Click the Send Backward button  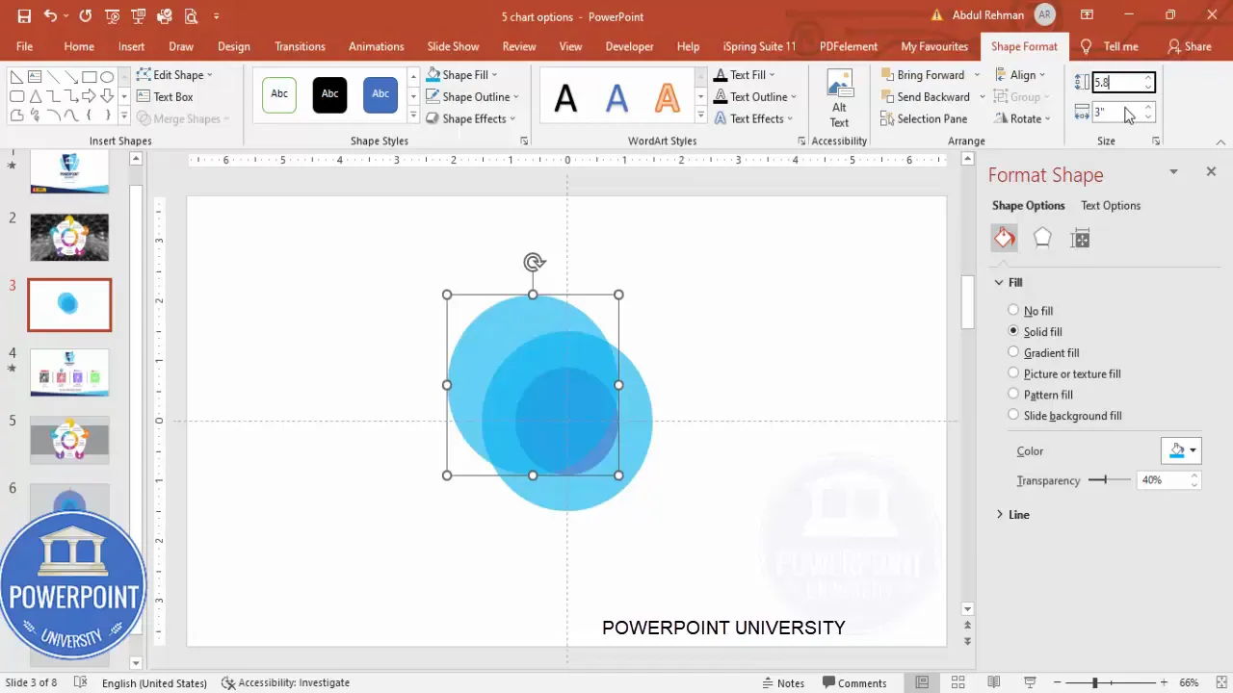click(925, 96)
